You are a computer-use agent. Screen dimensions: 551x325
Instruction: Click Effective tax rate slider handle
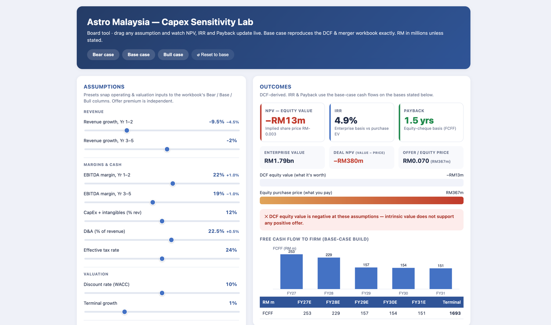click(162, 259)
